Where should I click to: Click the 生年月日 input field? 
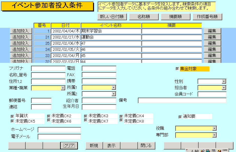point(99,107)
